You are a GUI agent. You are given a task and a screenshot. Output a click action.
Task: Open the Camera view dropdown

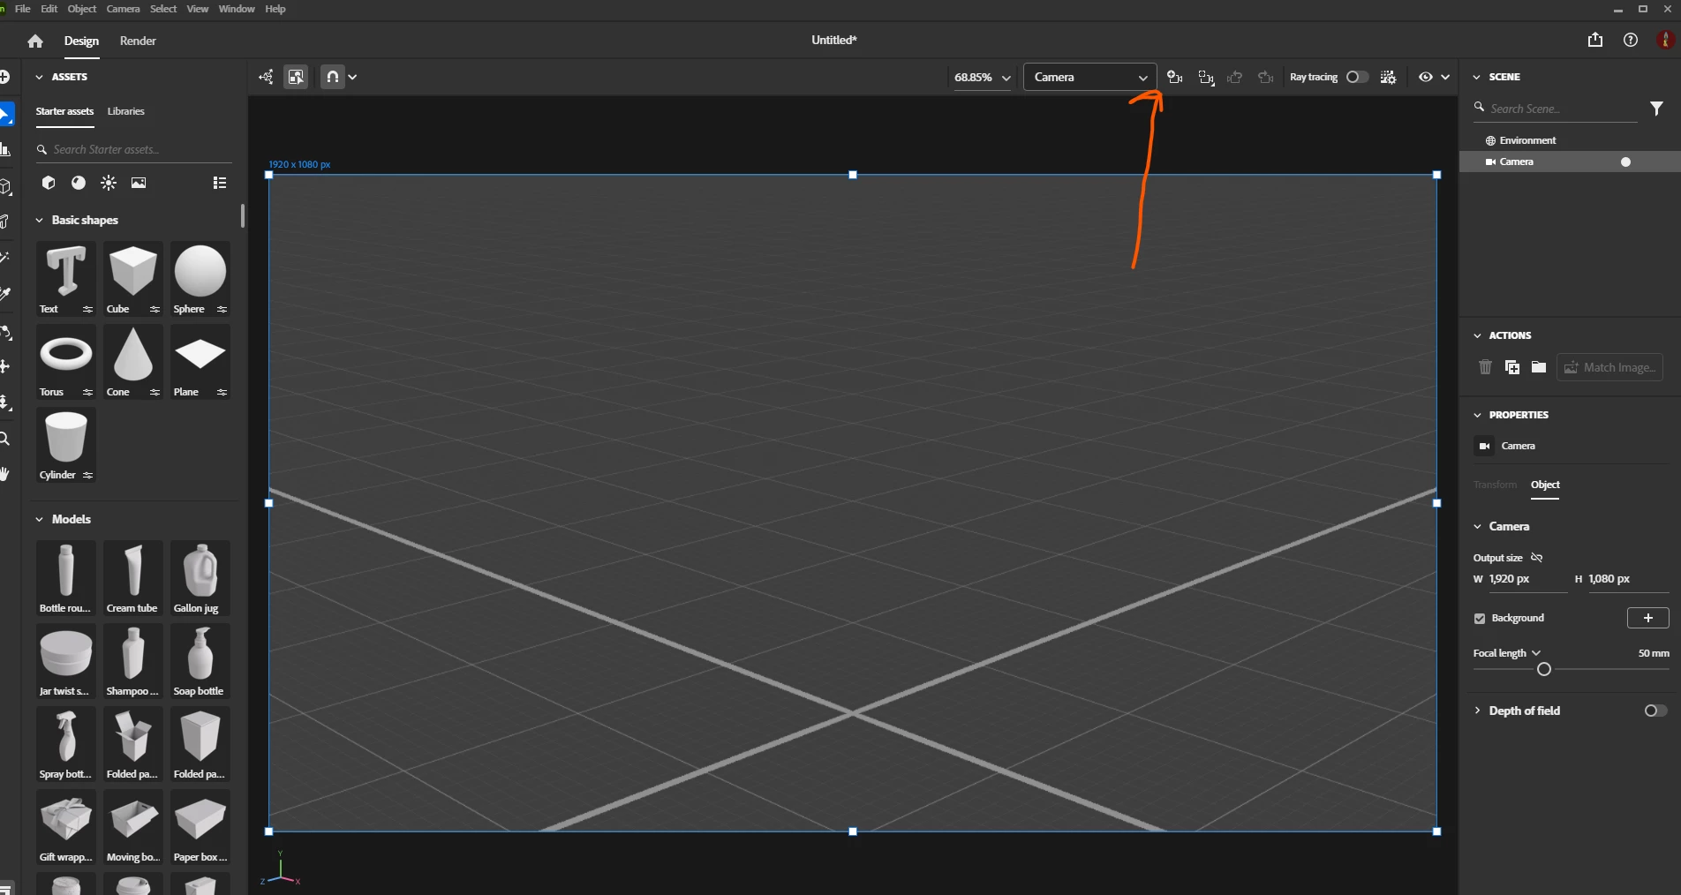click(1089, 77)
